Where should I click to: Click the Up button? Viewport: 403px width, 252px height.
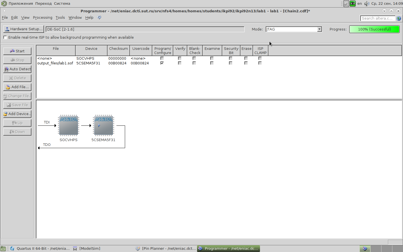click(x=17, y=123)
